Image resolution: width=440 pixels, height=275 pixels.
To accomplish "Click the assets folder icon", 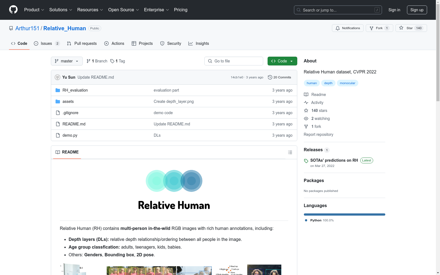I will pos(58,101).
